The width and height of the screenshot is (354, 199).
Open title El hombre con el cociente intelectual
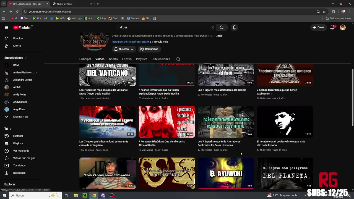[x=281, y=143]
